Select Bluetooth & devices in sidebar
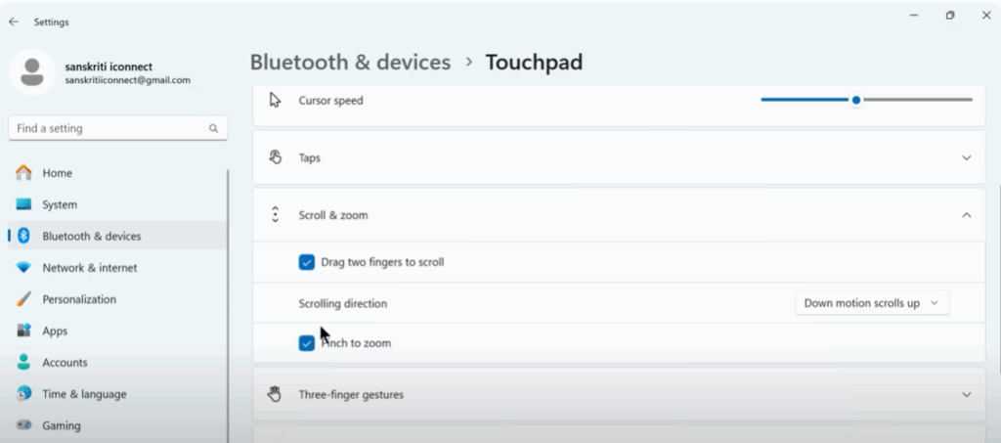Viewport: 1001px width, 443px height. [91, 237]
